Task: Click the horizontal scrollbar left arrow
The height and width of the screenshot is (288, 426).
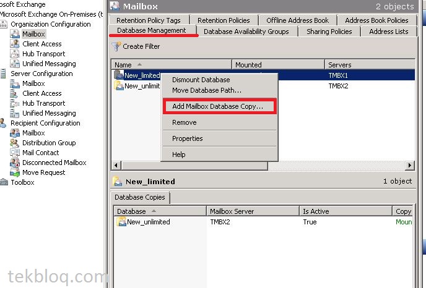Action: coord(116,165)
